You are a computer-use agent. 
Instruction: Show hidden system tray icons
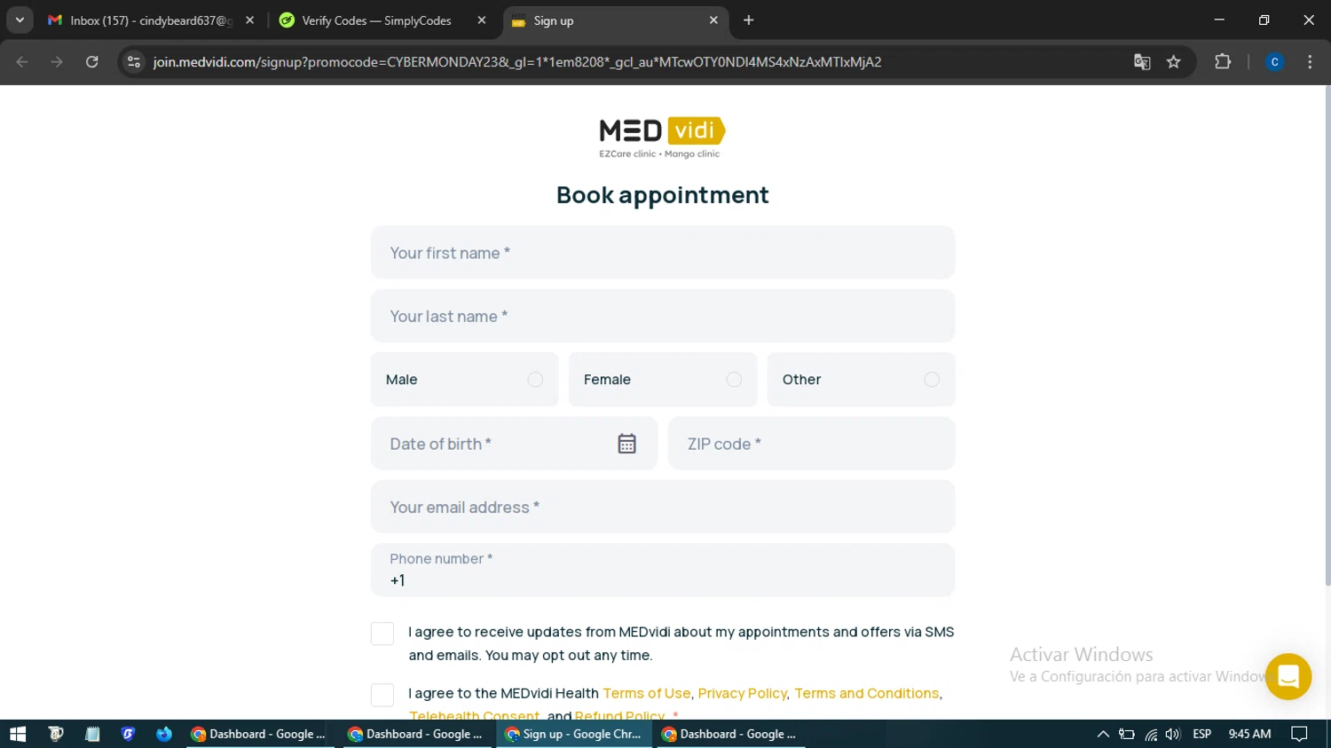(x=1103, y=734)
